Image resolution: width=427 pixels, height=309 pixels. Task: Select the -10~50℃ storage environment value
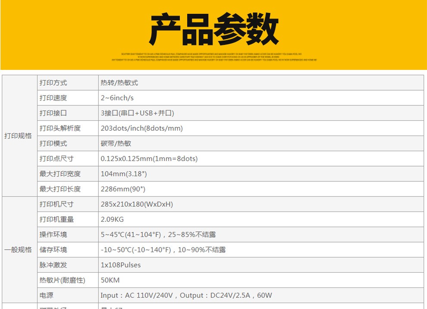coord(163,250)
